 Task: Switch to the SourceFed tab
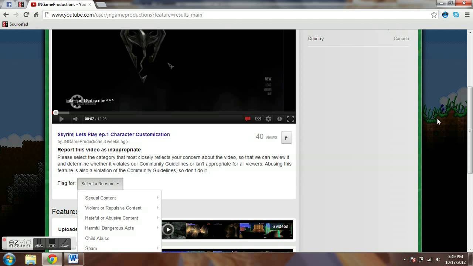(x=21, y=4)
